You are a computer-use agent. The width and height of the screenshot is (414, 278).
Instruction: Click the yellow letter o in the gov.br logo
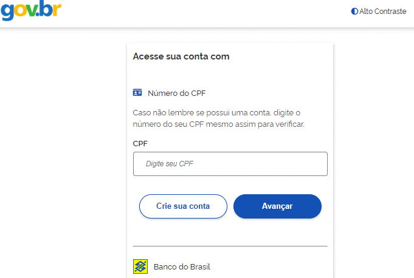pos(21,10)
